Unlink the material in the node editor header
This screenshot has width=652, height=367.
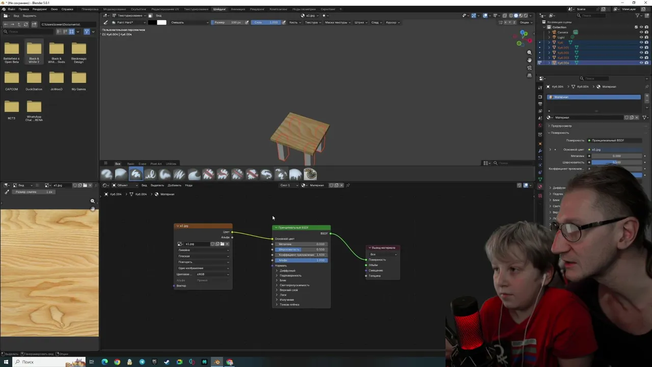point(341,185)
